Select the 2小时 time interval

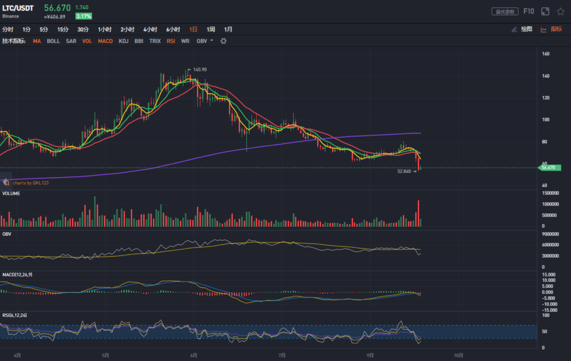[127, 30]
